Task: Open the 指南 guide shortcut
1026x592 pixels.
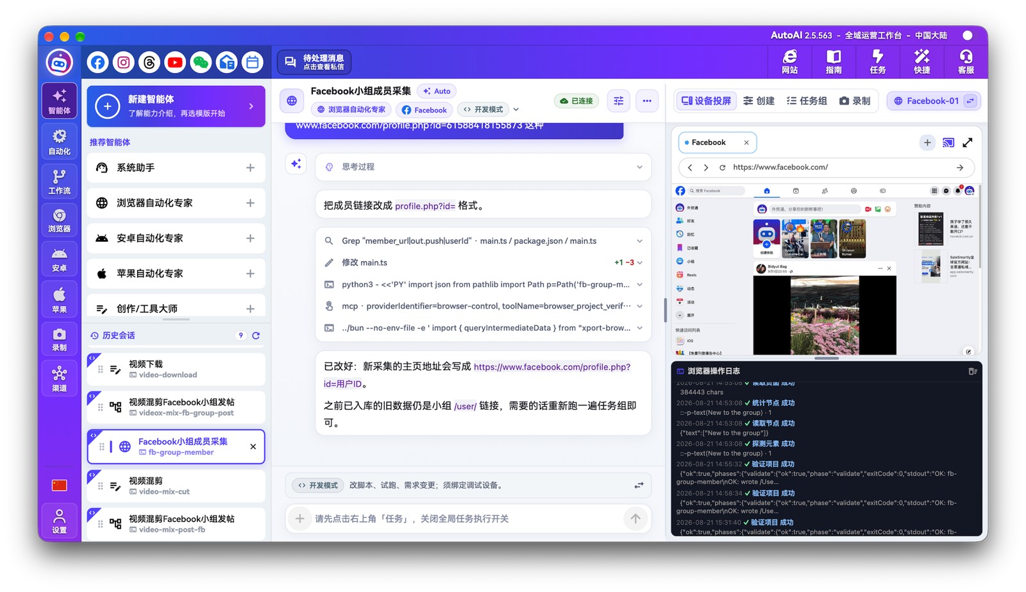Action: click(x=834, y=62)
